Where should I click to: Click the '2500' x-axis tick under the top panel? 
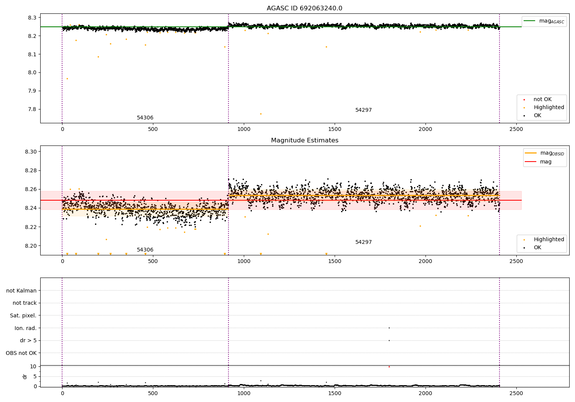point(516,129)
